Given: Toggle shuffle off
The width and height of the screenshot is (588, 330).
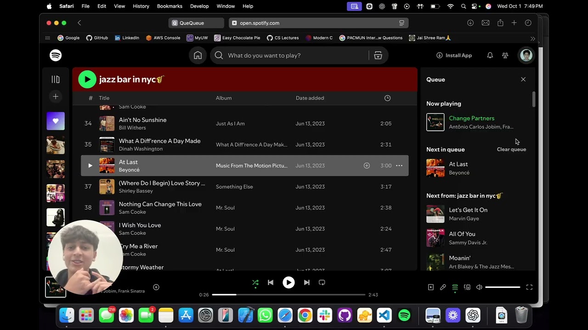Looking at the screenshot, I should (x=255, y=282).
